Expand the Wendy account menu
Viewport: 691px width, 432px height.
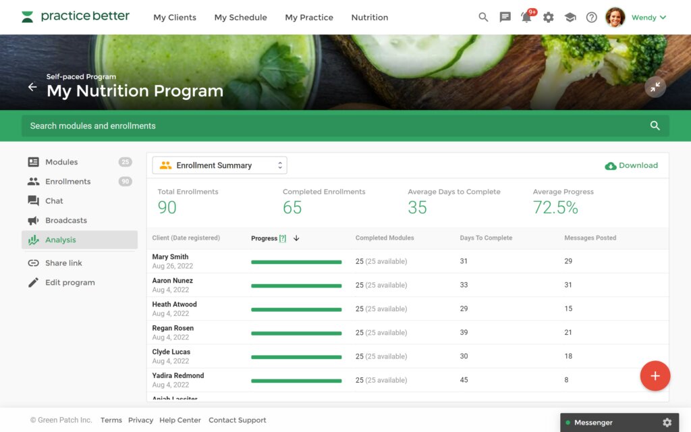(x=648, y=18)
